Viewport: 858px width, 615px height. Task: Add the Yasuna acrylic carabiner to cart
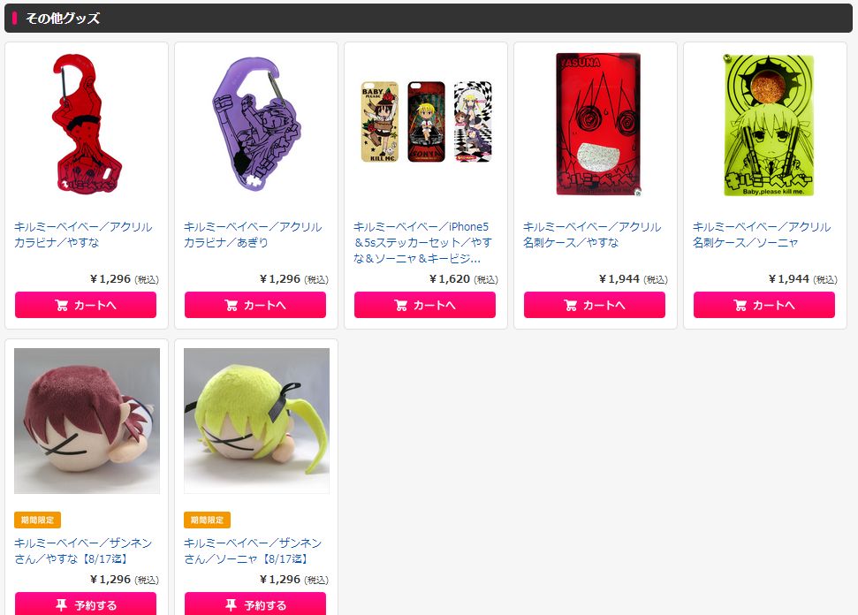point(86,305)
